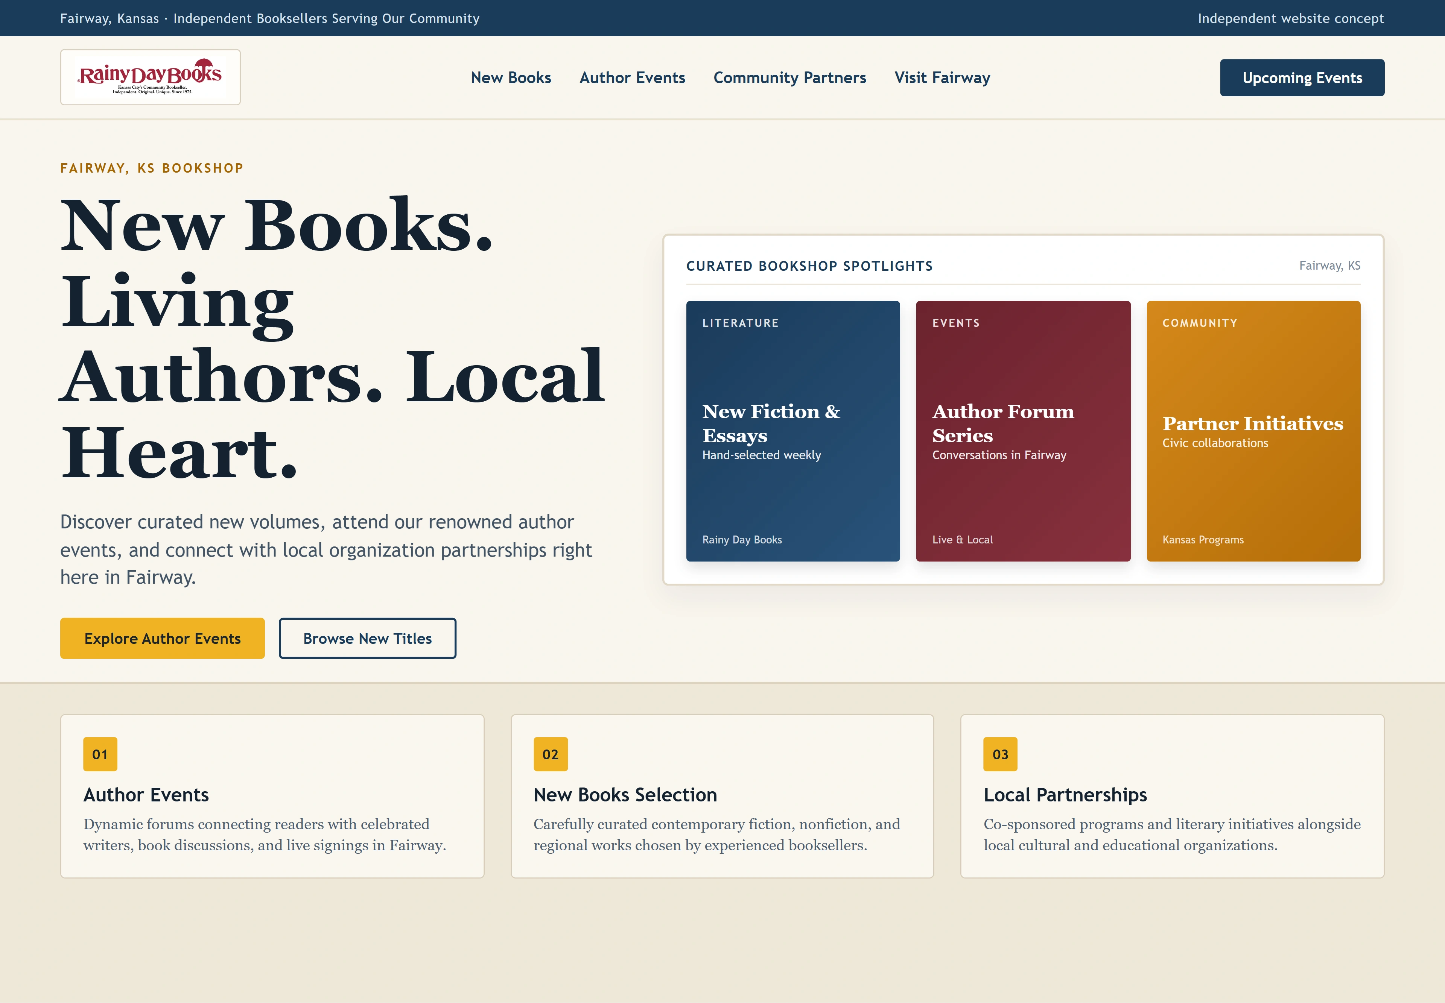The width and height of the screenshot is (1445, 1003).
Task: Open Community Partners nav item
Action: [790, 77]
